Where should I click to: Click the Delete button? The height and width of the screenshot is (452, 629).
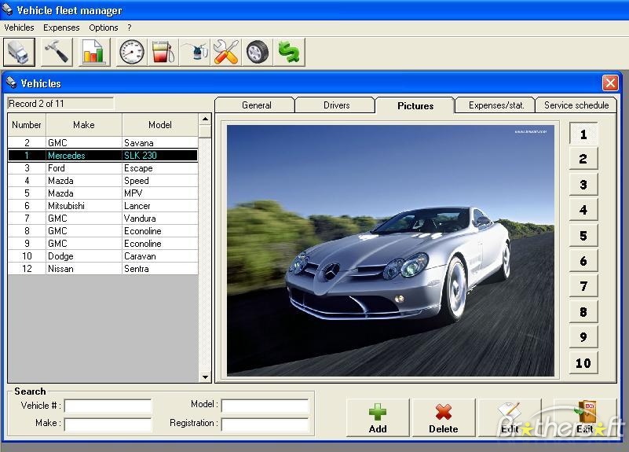[443, 417]
